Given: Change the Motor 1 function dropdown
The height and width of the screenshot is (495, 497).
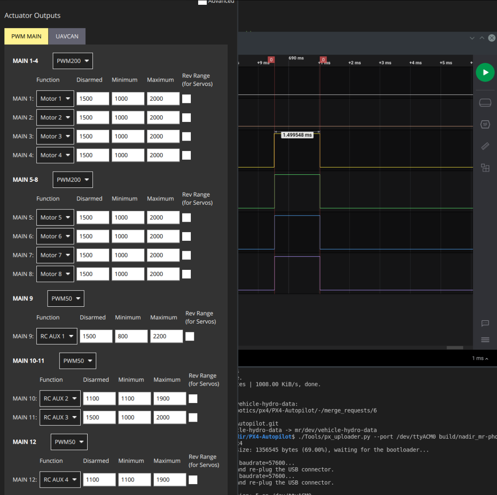Looking at the screenshot, I should pyautogui.click(x=55, y=98).
